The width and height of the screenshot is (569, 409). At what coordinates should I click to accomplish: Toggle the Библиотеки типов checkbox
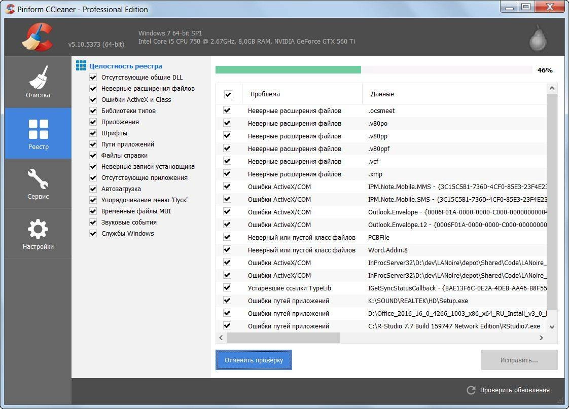coord(93,110)
